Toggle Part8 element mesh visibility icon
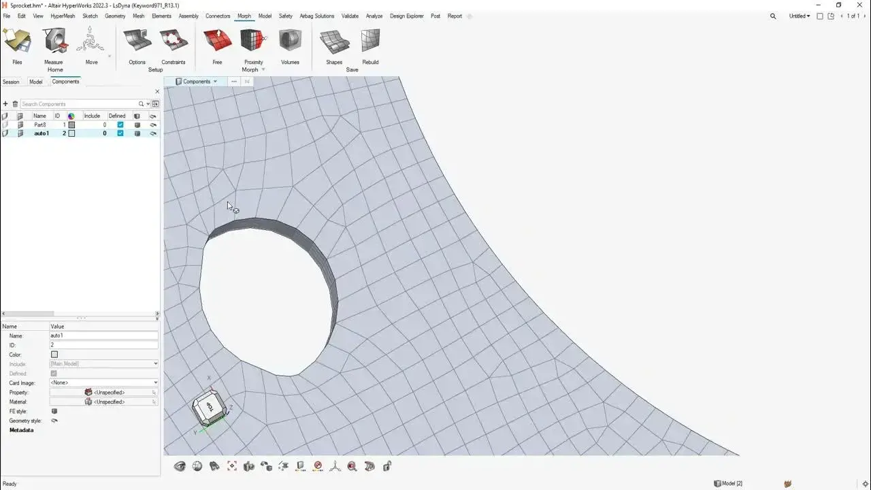The width and height of the screenshot is (871, 490). [x=20, y=125]
